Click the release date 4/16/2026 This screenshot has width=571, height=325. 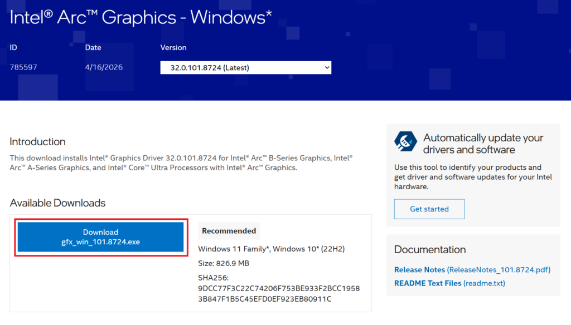pyautogui.click(x=104, y=67)
